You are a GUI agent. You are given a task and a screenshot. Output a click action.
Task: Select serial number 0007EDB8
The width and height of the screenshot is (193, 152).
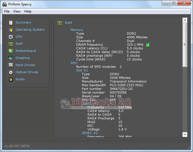[x=118, y=92]
